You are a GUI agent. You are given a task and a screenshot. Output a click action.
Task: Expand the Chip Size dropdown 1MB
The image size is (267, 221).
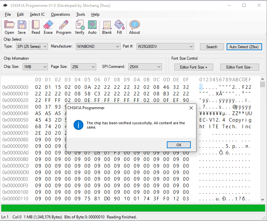click(x=35, y=67)
